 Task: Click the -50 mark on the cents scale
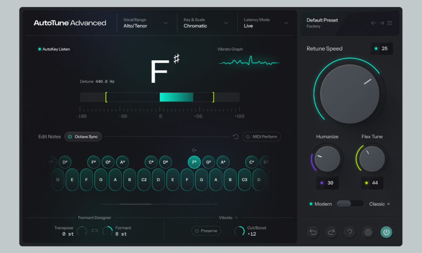click(123, 116)
